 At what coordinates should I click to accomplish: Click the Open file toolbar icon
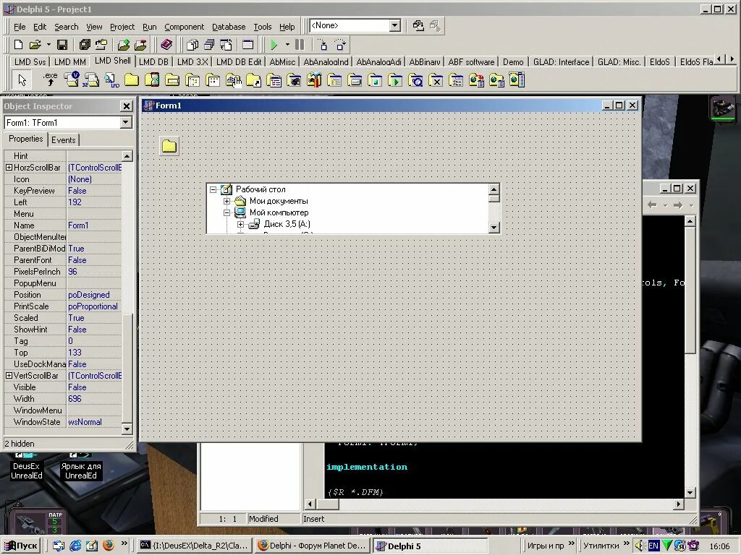tap(35, 45)
